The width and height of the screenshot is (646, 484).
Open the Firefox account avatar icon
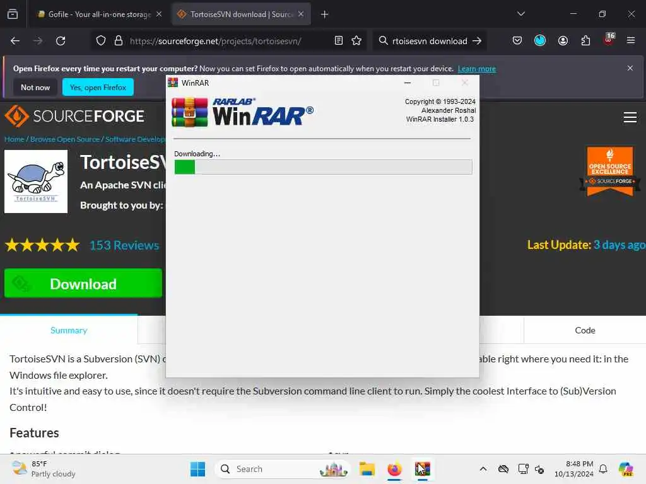tap(563, 41)
